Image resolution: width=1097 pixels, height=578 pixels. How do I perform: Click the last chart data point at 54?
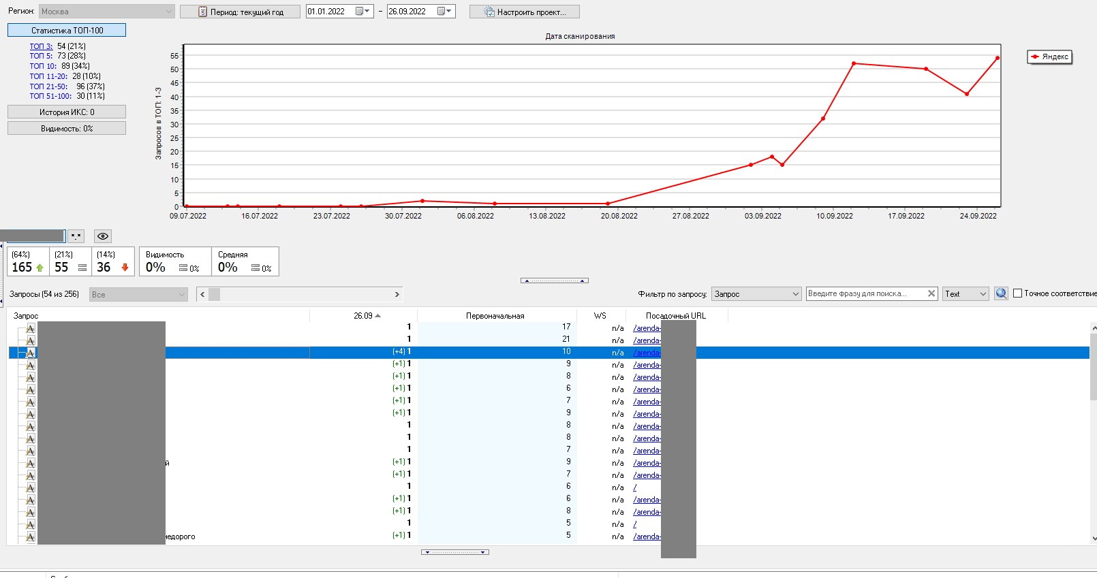998,58
